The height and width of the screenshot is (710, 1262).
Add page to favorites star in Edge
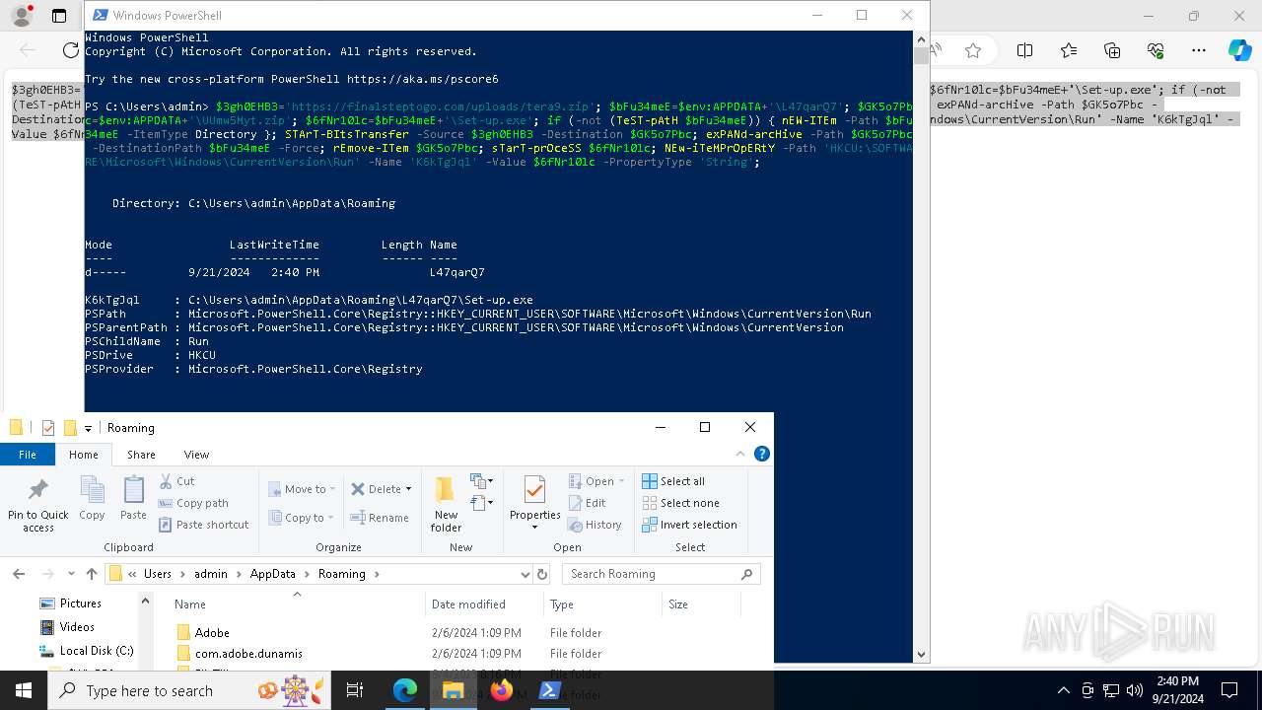pyautogui.click(x=973, y=50)
